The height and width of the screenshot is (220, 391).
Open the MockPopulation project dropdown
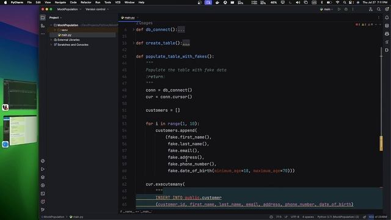[x=69, y=9]
